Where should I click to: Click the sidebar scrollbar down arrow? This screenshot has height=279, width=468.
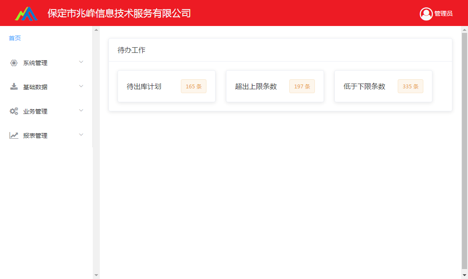tap(96, 275)
